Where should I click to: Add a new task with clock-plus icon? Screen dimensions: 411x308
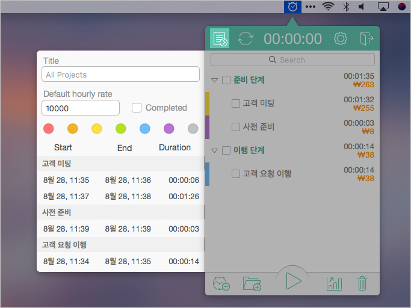pos(221,283)
